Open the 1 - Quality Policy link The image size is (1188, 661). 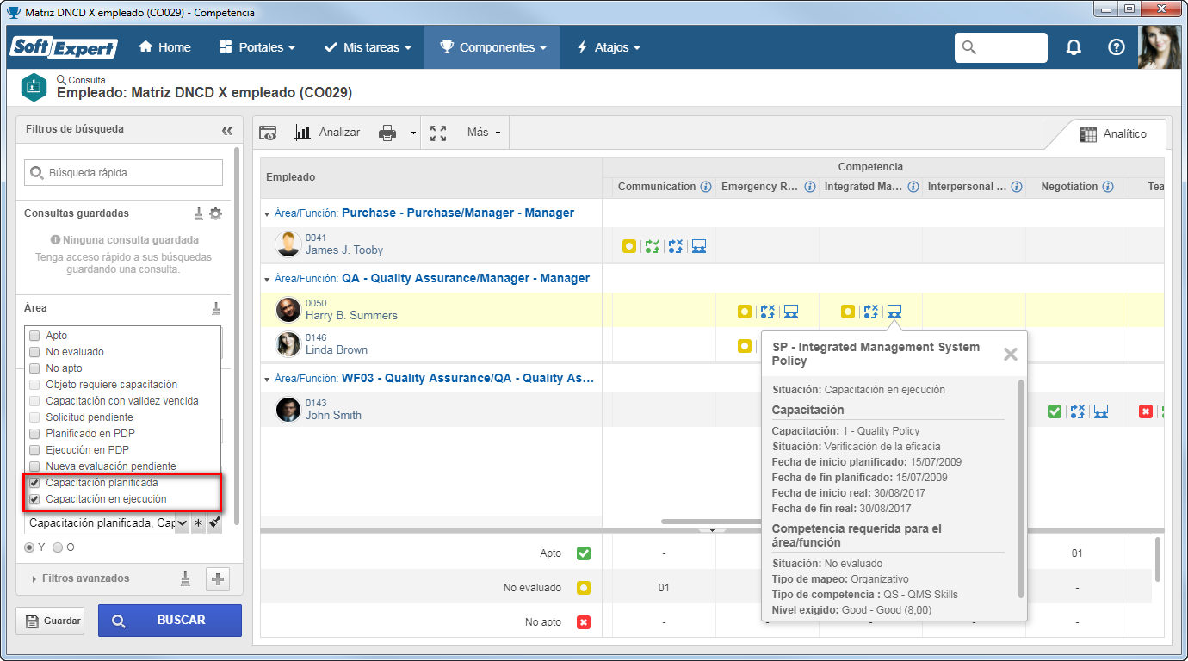tap(881, 431)
